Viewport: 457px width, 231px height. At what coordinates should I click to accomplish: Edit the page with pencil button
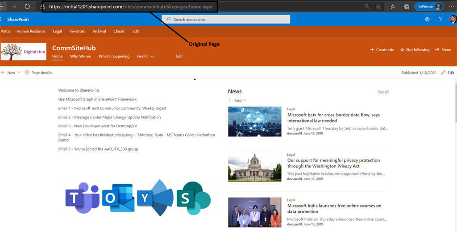[x=447, y=73]
